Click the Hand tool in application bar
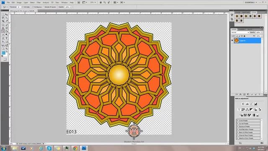This screenshot has height=151, width=268. [x=100, y=3]
